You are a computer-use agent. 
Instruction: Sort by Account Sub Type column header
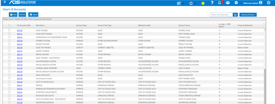point(104,26)
